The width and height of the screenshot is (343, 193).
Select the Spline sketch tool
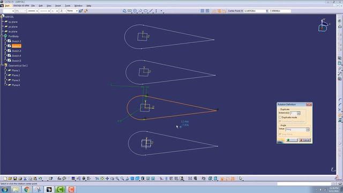(x=140, y=11)
